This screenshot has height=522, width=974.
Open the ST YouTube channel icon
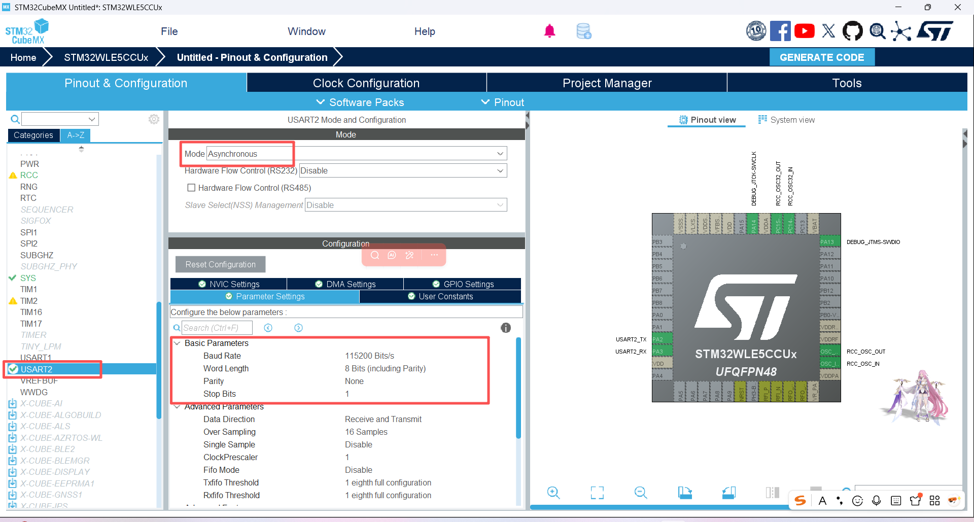804,31
